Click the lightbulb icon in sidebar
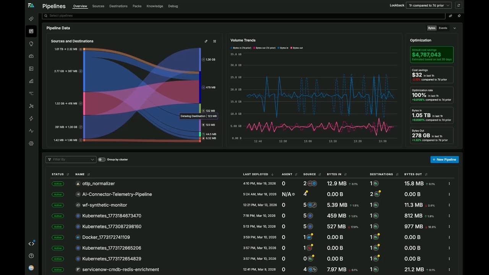Viewport: 489px width, 275px height. (x=31, y=44)
